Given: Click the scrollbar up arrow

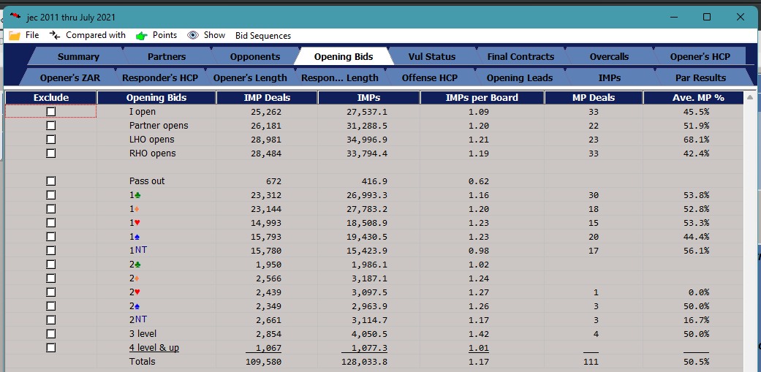Looking at the screenshot, I should point(749,96).
